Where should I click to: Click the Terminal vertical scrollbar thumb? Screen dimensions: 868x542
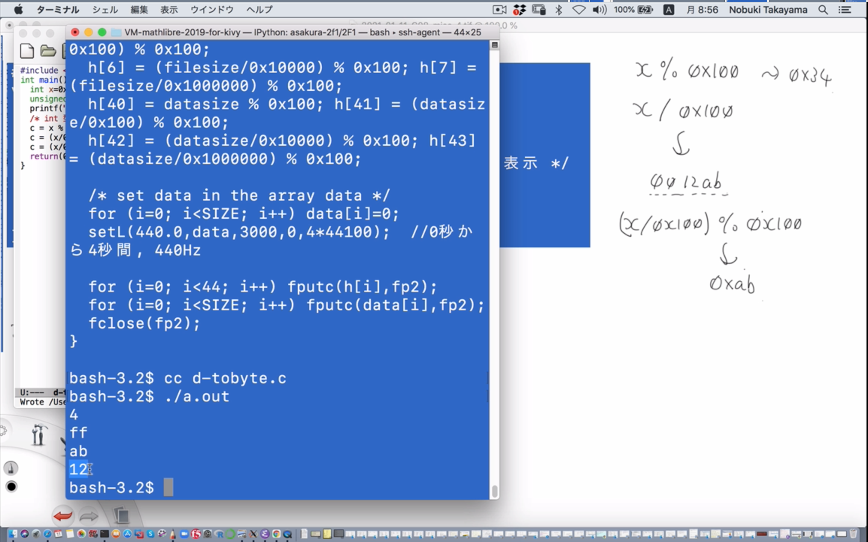click(x=495, y=491)
